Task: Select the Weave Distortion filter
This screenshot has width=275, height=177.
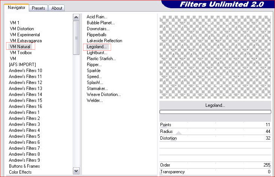Action: [104, 94]
